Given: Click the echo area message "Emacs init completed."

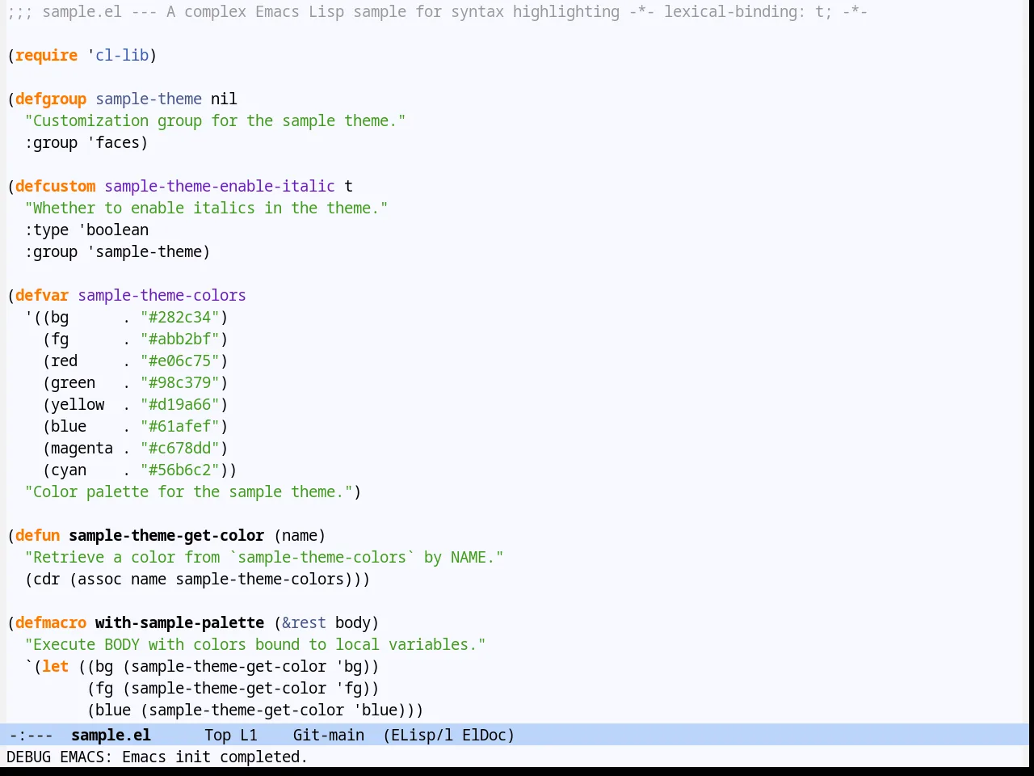Looking at the screenshot, I should pyautogui.click(x=215, y=757).
